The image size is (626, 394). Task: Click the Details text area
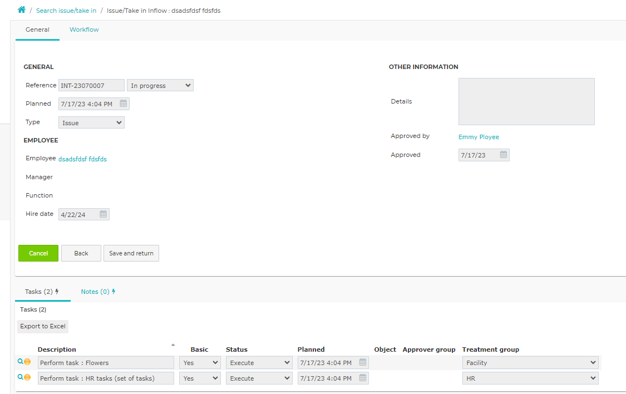(x=526, y=101)
